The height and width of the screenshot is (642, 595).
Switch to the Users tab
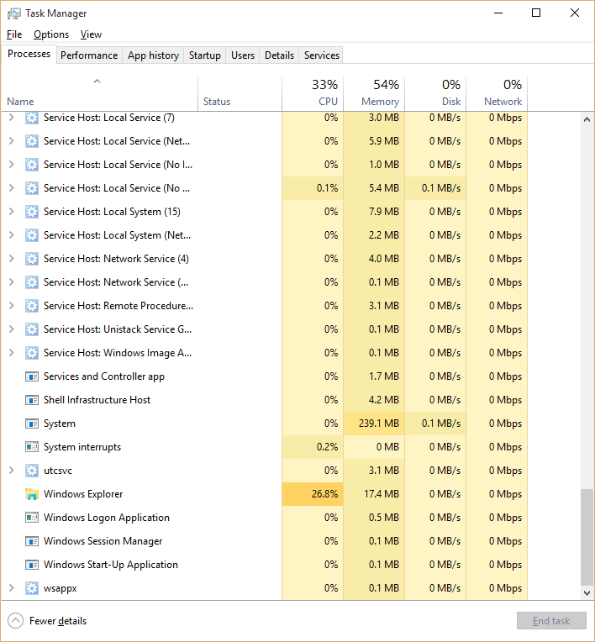(x=243, y=55)
